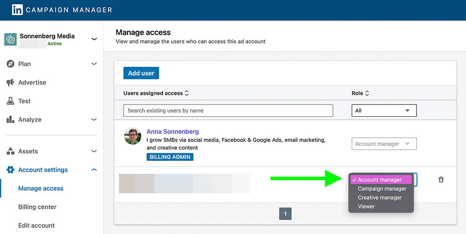Go to page 1 of users

tap(285, 214)
